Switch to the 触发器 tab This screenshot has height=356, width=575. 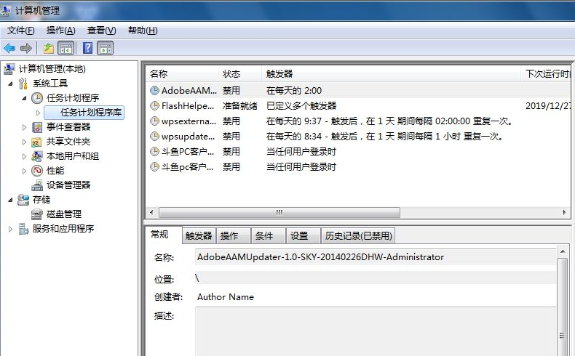[199, 235]
